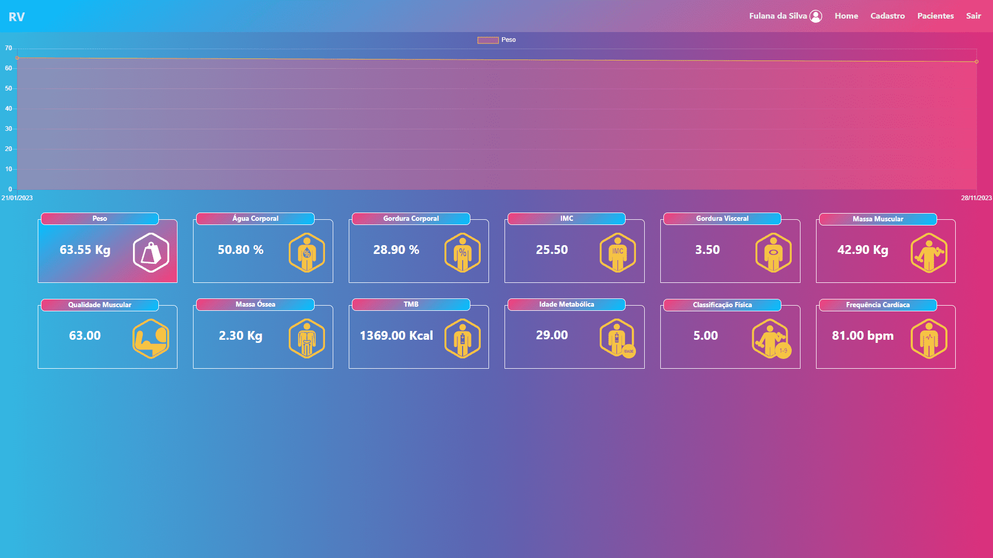Select the Classificação Física card header

click(722, 305)
